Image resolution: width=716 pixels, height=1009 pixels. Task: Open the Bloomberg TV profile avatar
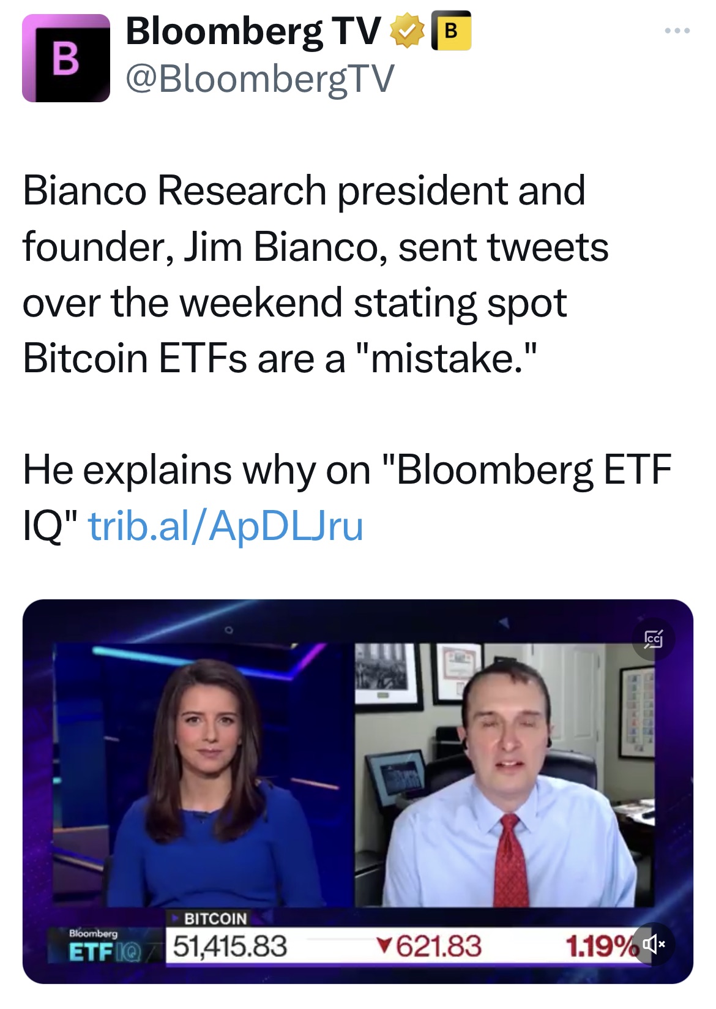[x=66, y=58]
